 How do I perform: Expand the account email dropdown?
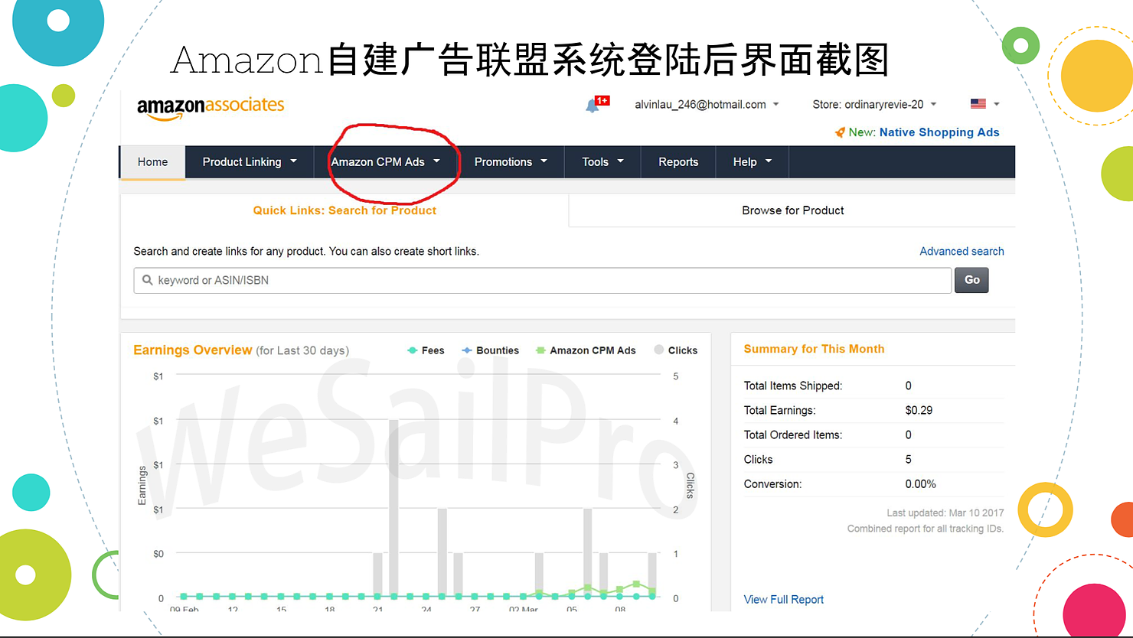707,104
